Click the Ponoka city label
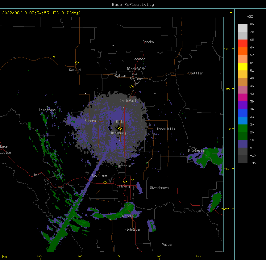Screen dimensions: 266x260 (148, 42)
